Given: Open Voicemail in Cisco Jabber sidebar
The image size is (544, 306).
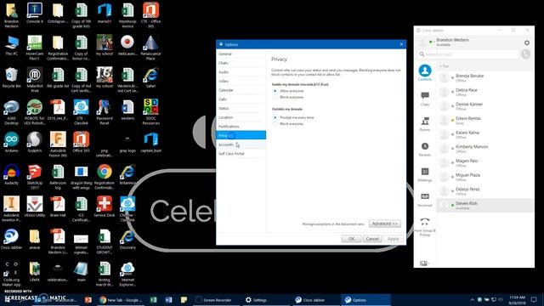Looking at the screenshot, I should [425, 200].
